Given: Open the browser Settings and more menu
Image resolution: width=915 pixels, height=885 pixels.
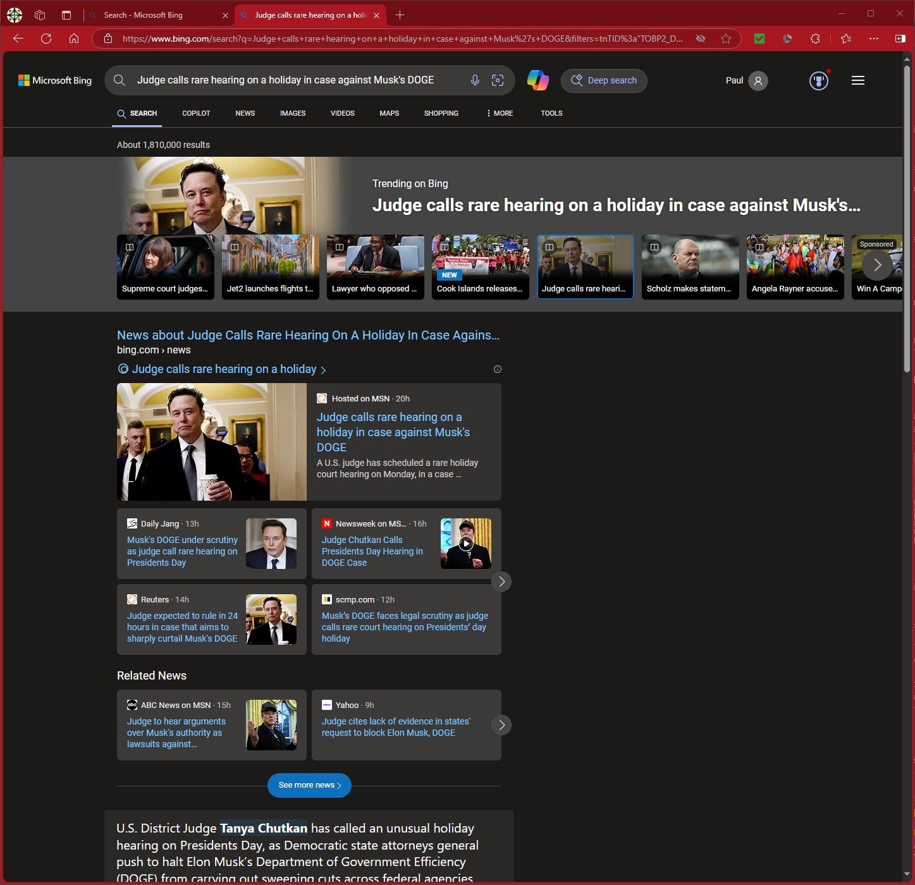Looking at the screenshot, I should point(874,39).
